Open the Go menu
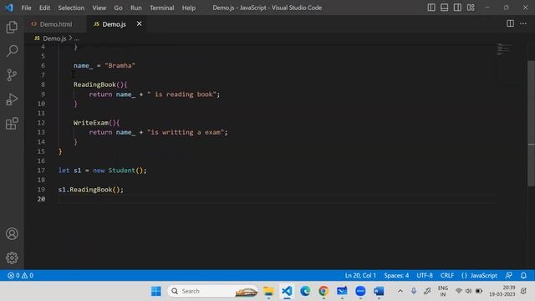Viewport: 535px width, 301px height. [x=118, y=8]
